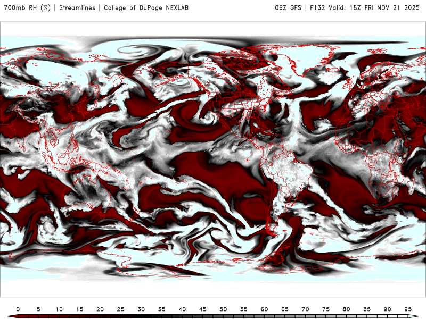Click the "700mb RH (%)" title text
Viewport: 426px width, 319px height.
[x=27, y=7]
